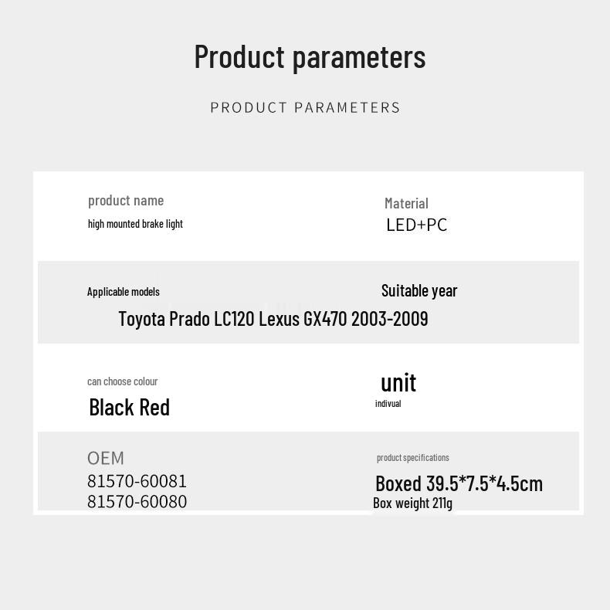Click the "OEM" label
This screenshot has height=610, width=610.
tap(106, 458)
